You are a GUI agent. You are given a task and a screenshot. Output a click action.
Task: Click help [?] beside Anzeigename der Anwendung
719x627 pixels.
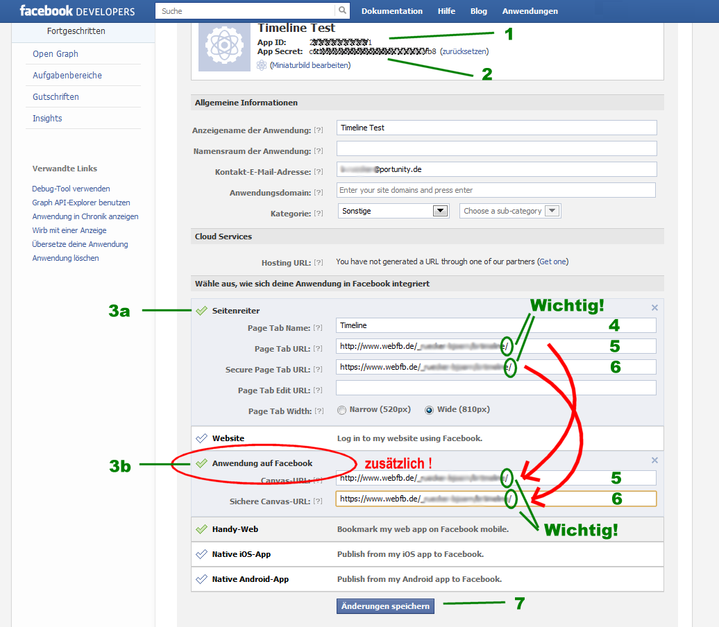point(319,130)
